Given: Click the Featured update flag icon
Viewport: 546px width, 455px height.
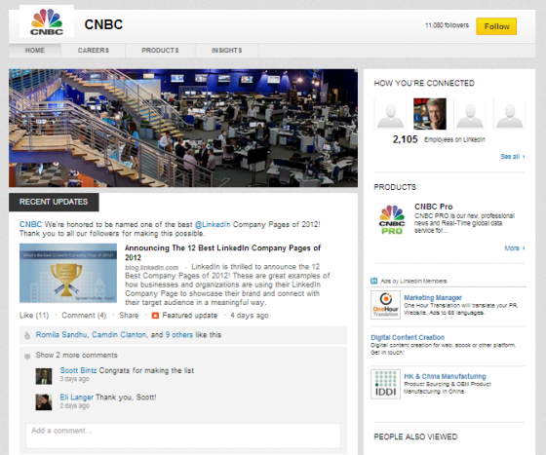Looking at the screenshot, I should point(155,316).
